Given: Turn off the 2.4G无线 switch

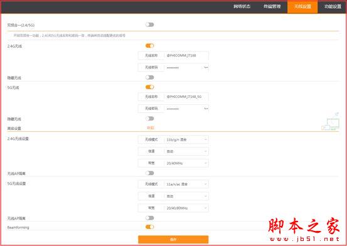Looking at the screenshot, I should (x=149, y=46).
